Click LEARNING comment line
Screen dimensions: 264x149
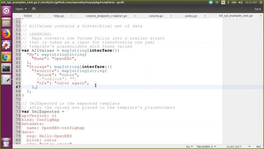tap(37, 34)
